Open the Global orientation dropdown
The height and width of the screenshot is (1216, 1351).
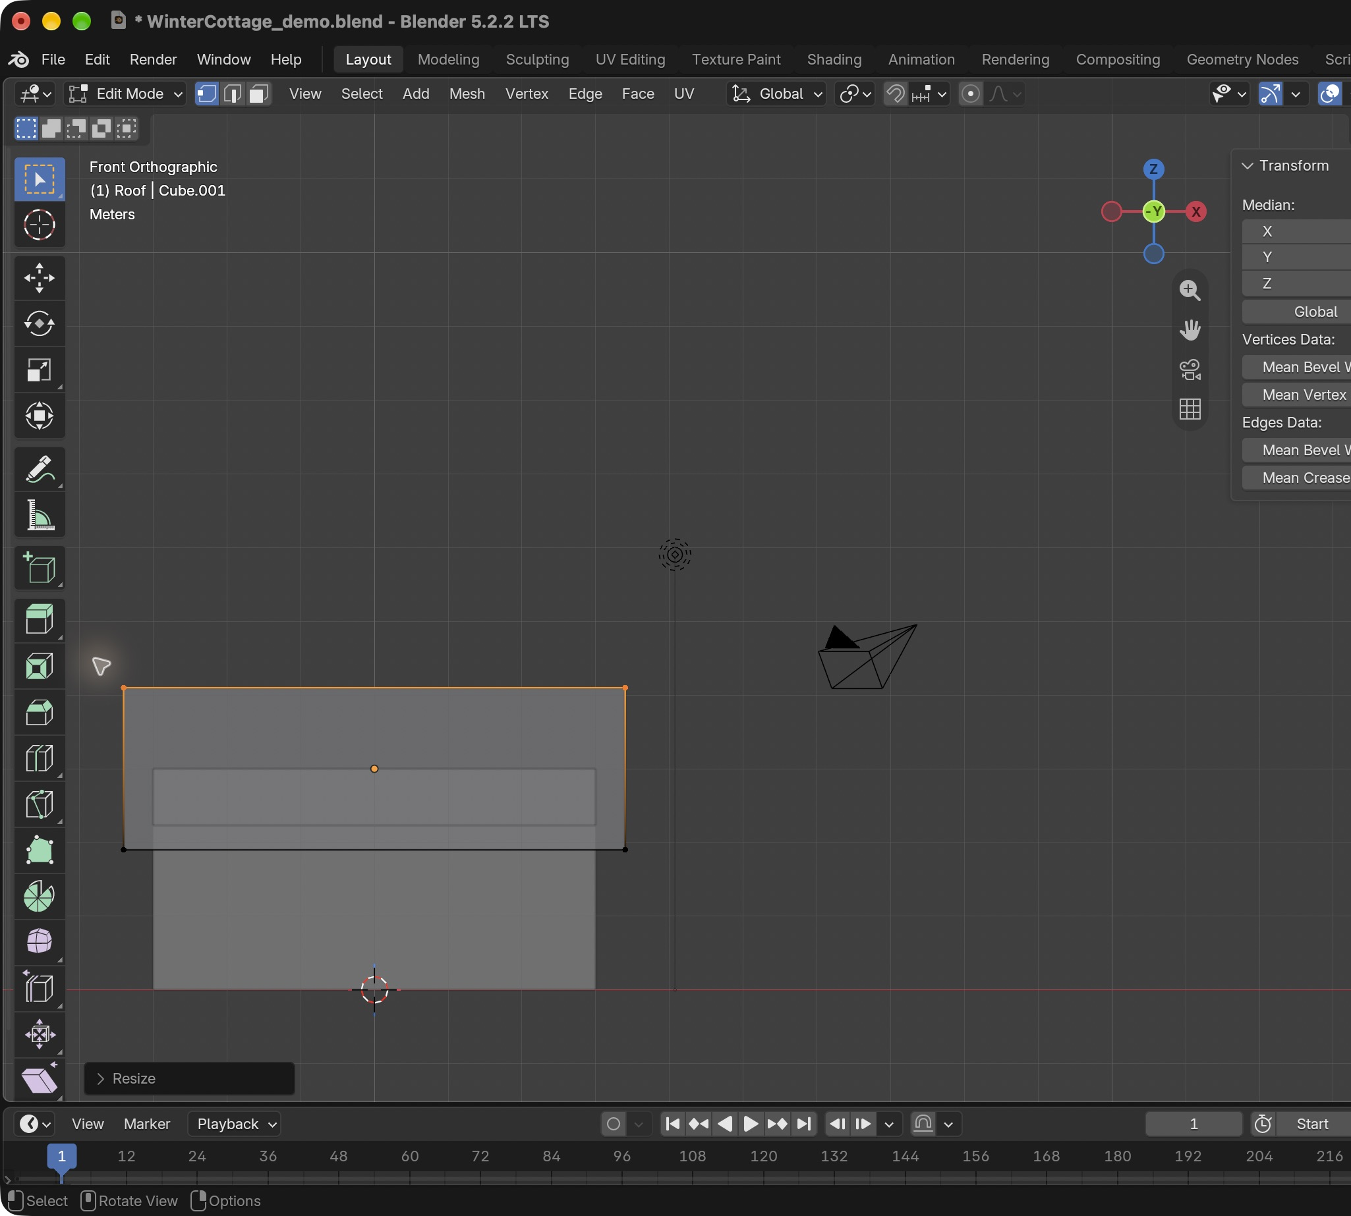(777, 94)
